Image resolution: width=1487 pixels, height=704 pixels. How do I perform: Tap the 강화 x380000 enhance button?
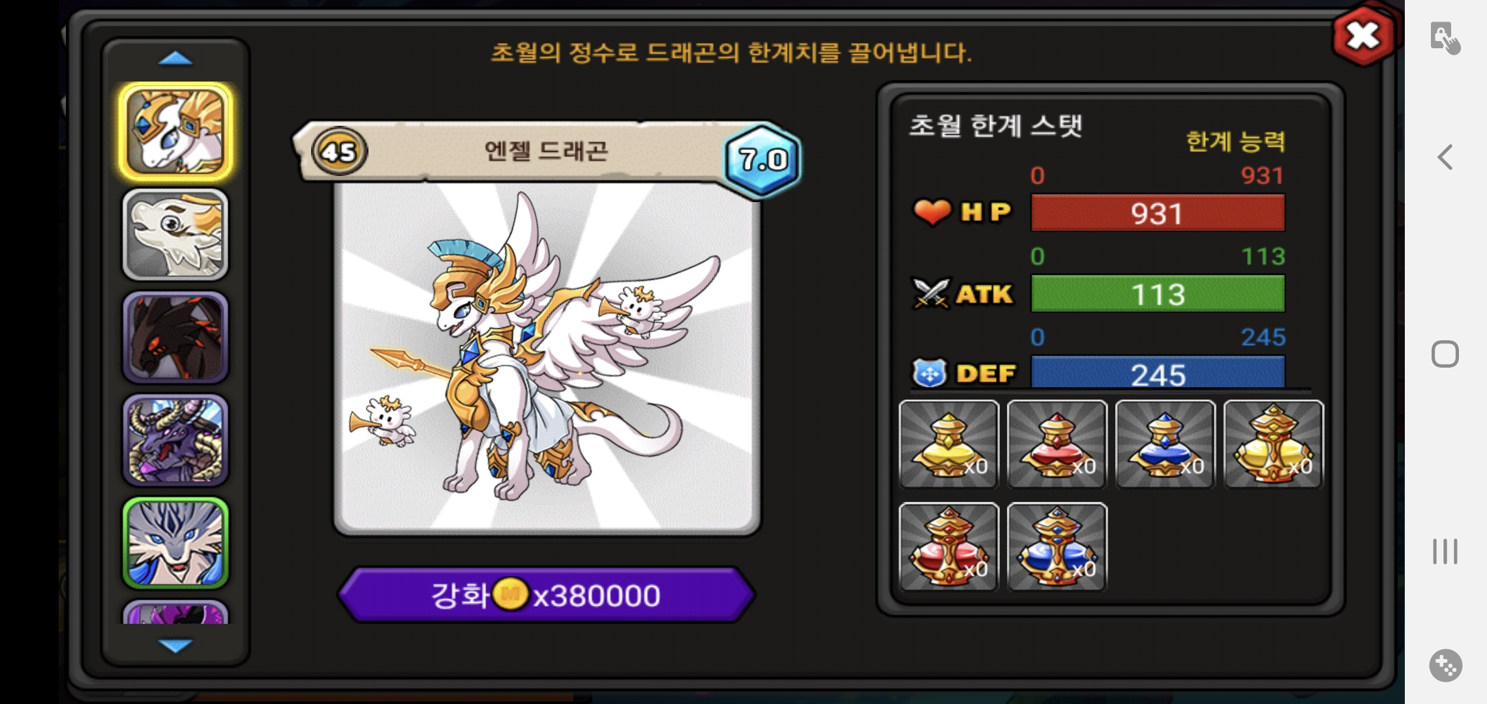point(547,594)
